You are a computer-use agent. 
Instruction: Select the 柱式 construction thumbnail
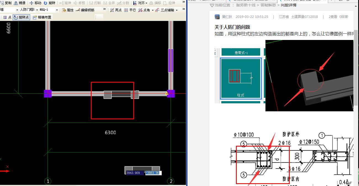click(241, 79)
